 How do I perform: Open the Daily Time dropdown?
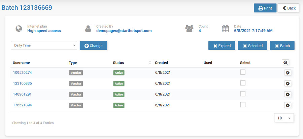pyautogui.click(x=44, y=45)
